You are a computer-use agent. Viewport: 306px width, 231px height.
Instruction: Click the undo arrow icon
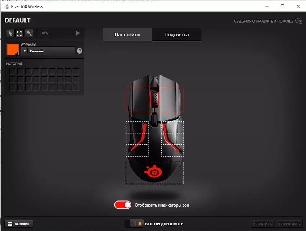coord(45,33)
